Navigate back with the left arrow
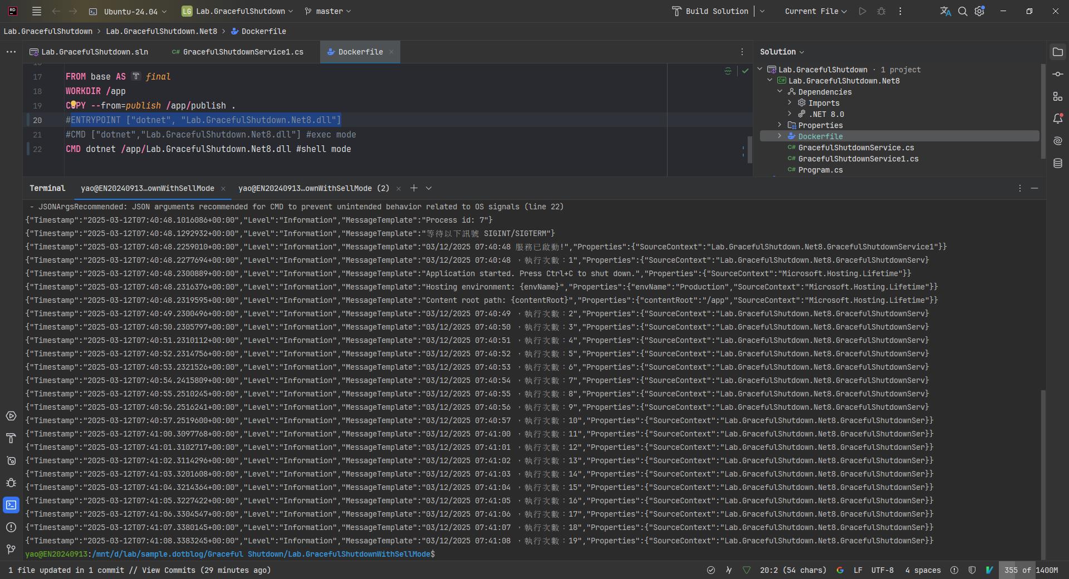This screenshot has height=579, width=1069. [x=56, y=11]
